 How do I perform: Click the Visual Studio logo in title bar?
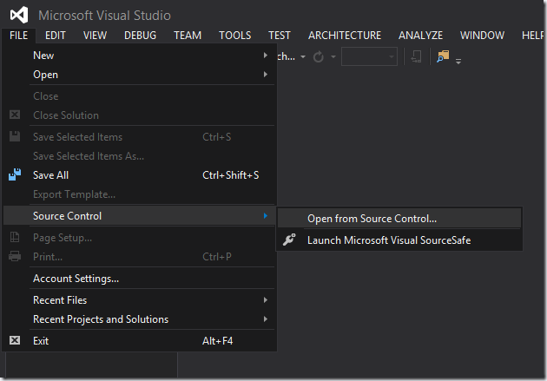coord(19,15)
